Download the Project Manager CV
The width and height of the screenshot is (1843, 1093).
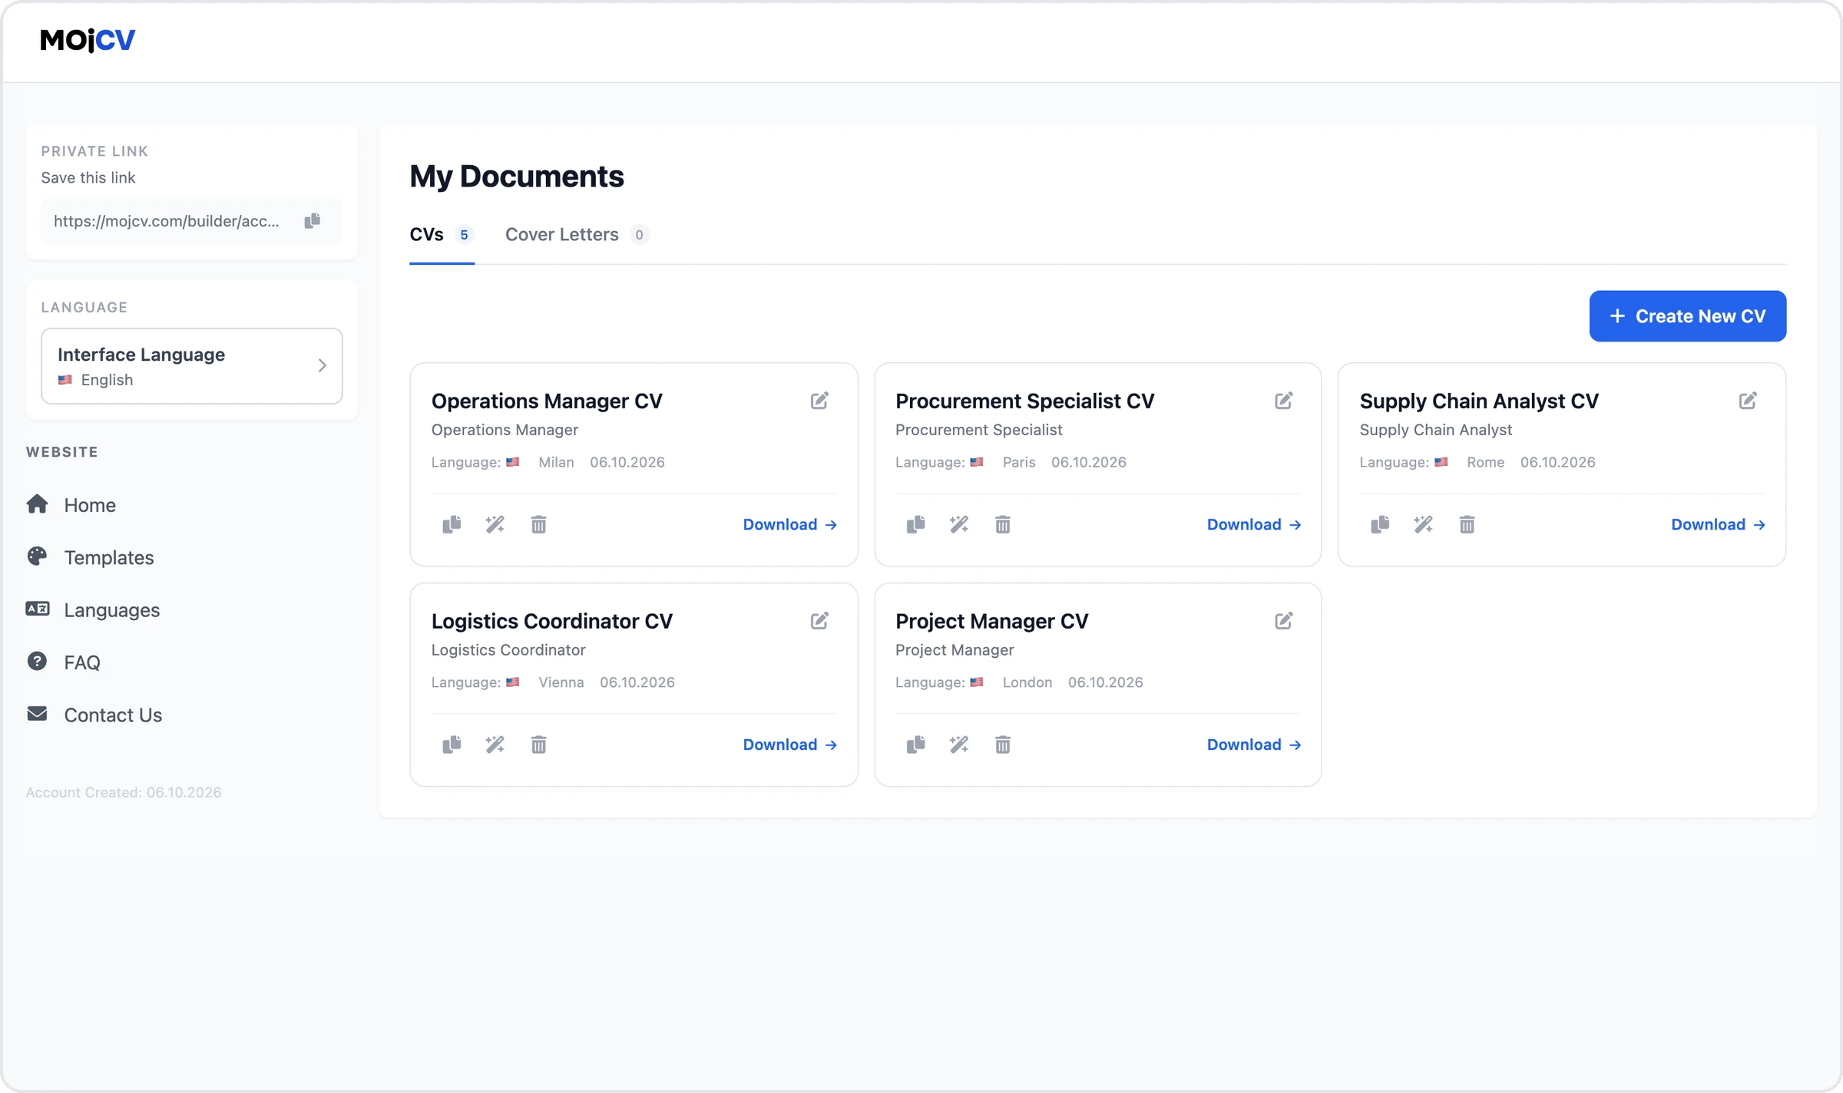(1254, 745)
